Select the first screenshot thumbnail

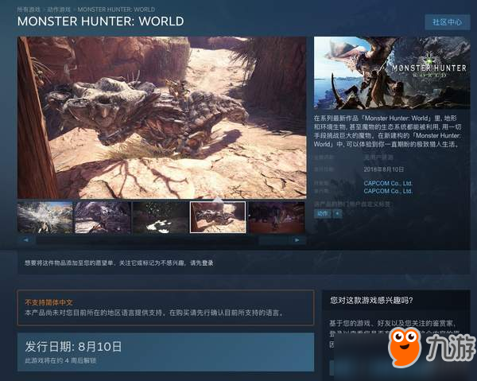(x=45, y=216)
